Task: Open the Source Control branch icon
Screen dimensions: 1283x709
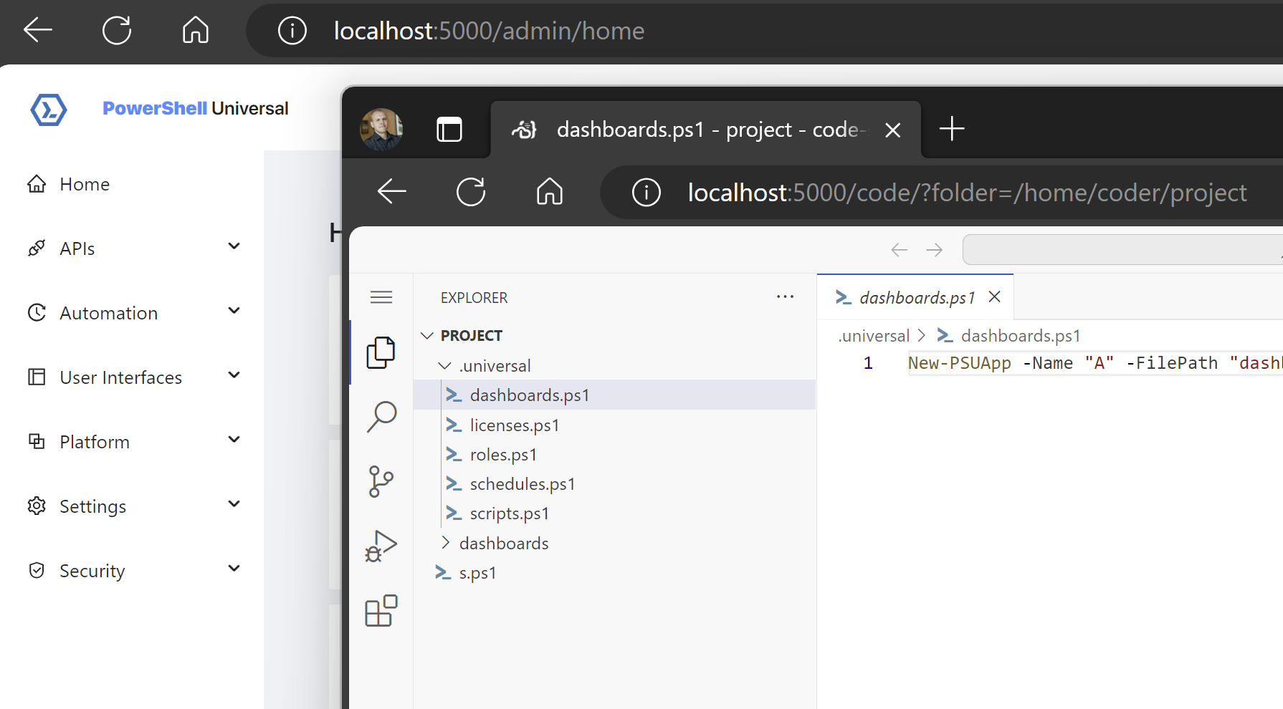Action: pyautogui.click(x=381, y=481)
